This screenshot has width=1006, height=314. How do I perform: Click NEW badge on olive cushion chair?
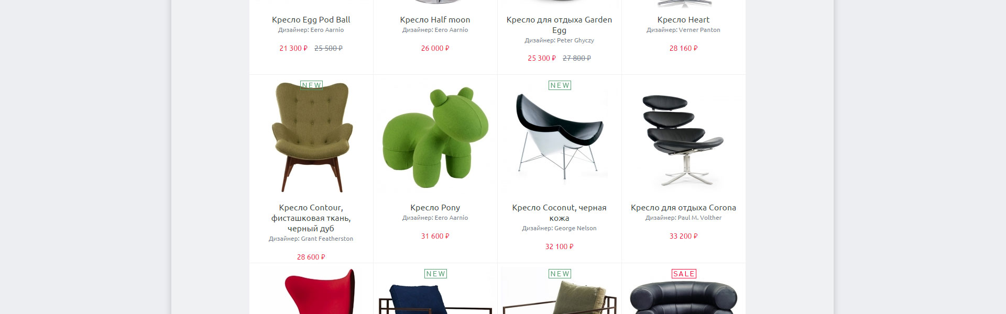560,274
